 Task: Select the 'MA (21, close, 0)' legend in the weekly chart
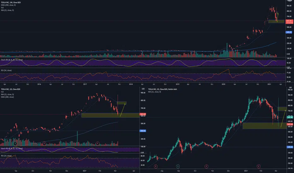pos(8,10)
